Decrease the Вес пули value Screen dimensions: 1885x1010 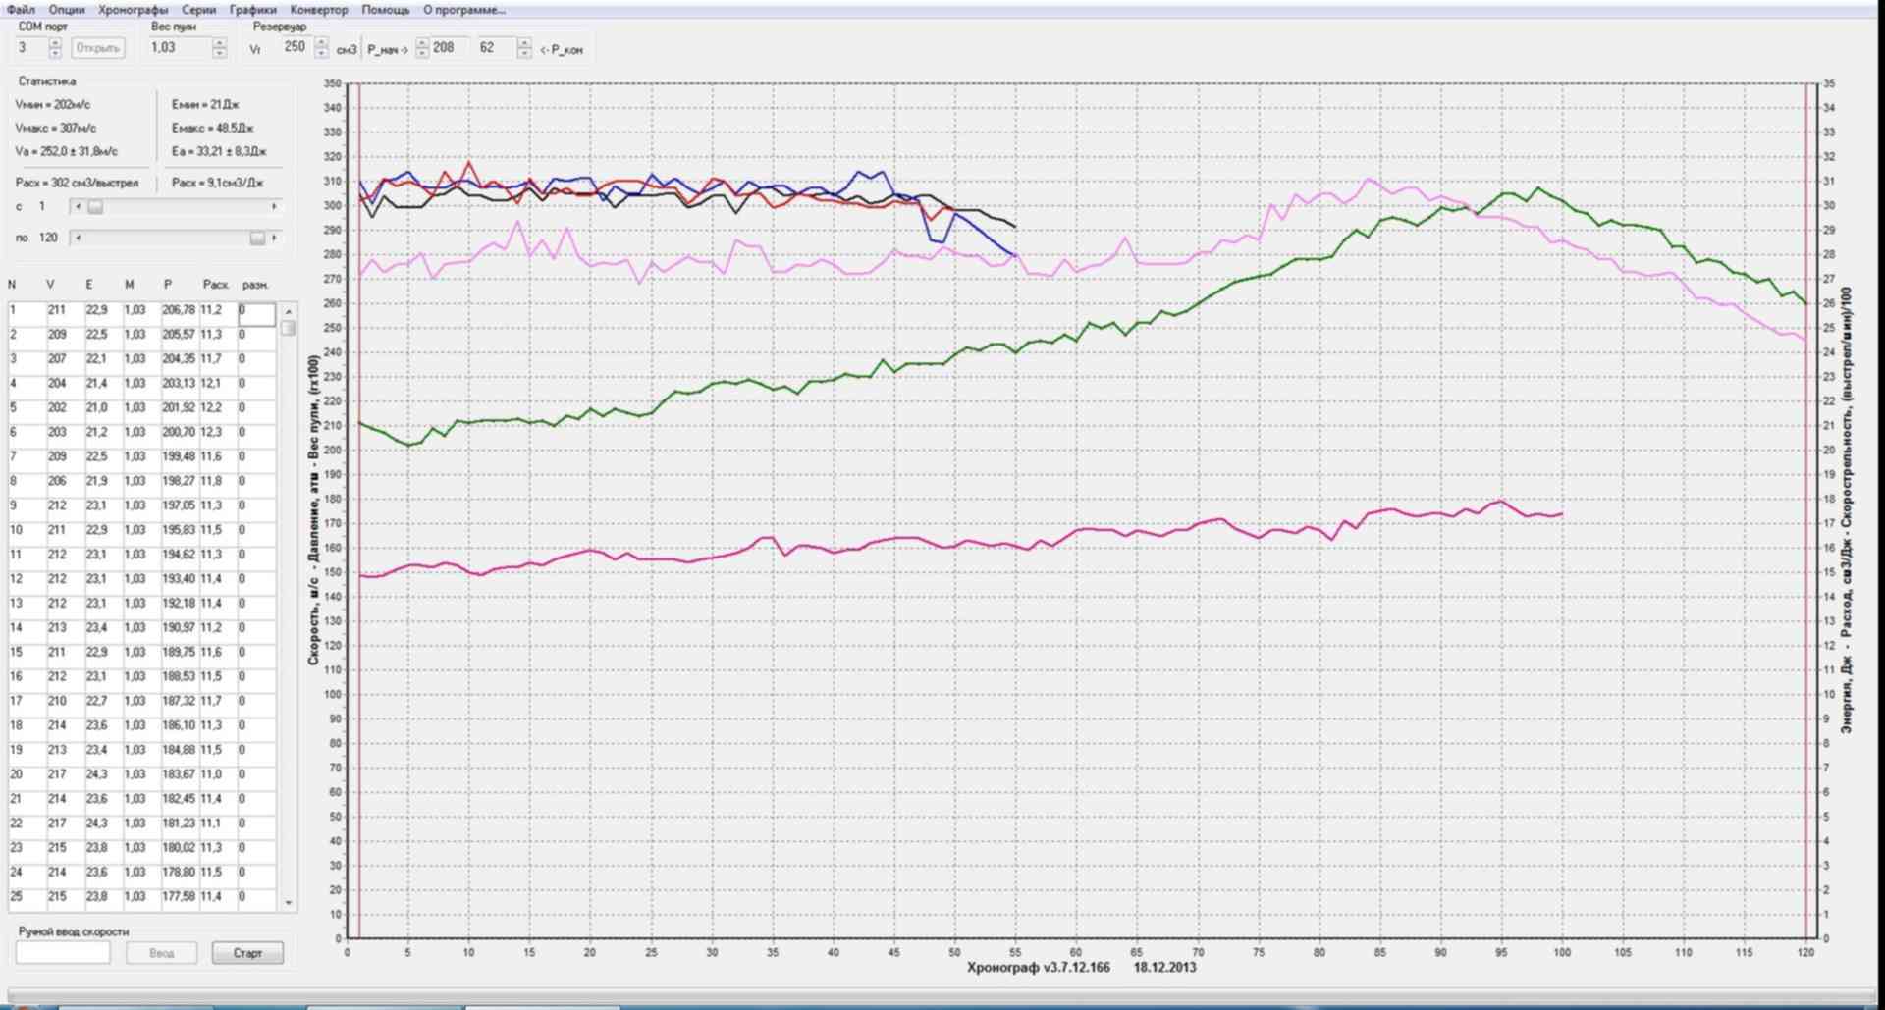pos(219,53)
